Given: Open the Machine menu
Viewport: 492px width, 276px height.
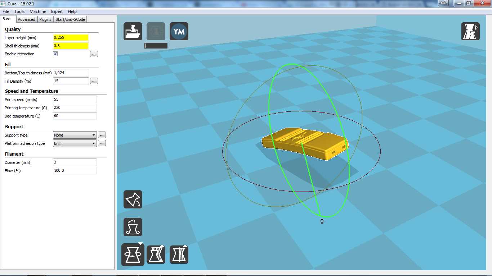Looking at the screenshot, I should point(38,11).
